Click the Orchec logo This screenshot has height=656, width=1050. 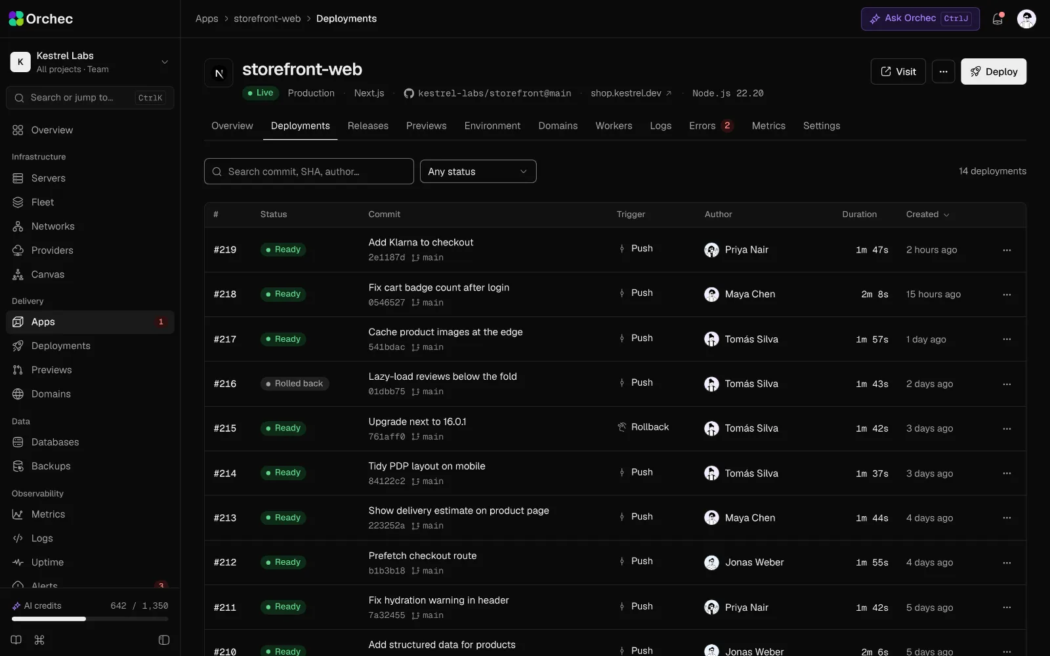tap(41, 19)
